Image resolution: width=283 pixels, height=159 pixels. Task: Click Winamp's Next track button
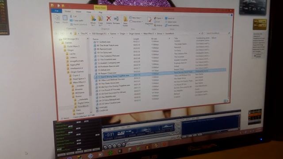pyautogui.click(x=124, y=144)
